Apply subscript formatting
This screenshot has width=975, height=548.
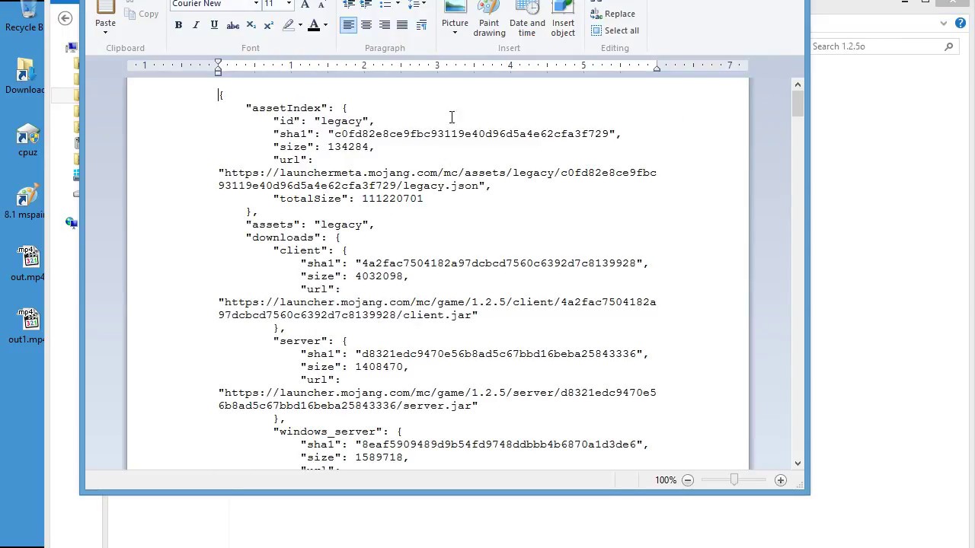pos(251,25)
